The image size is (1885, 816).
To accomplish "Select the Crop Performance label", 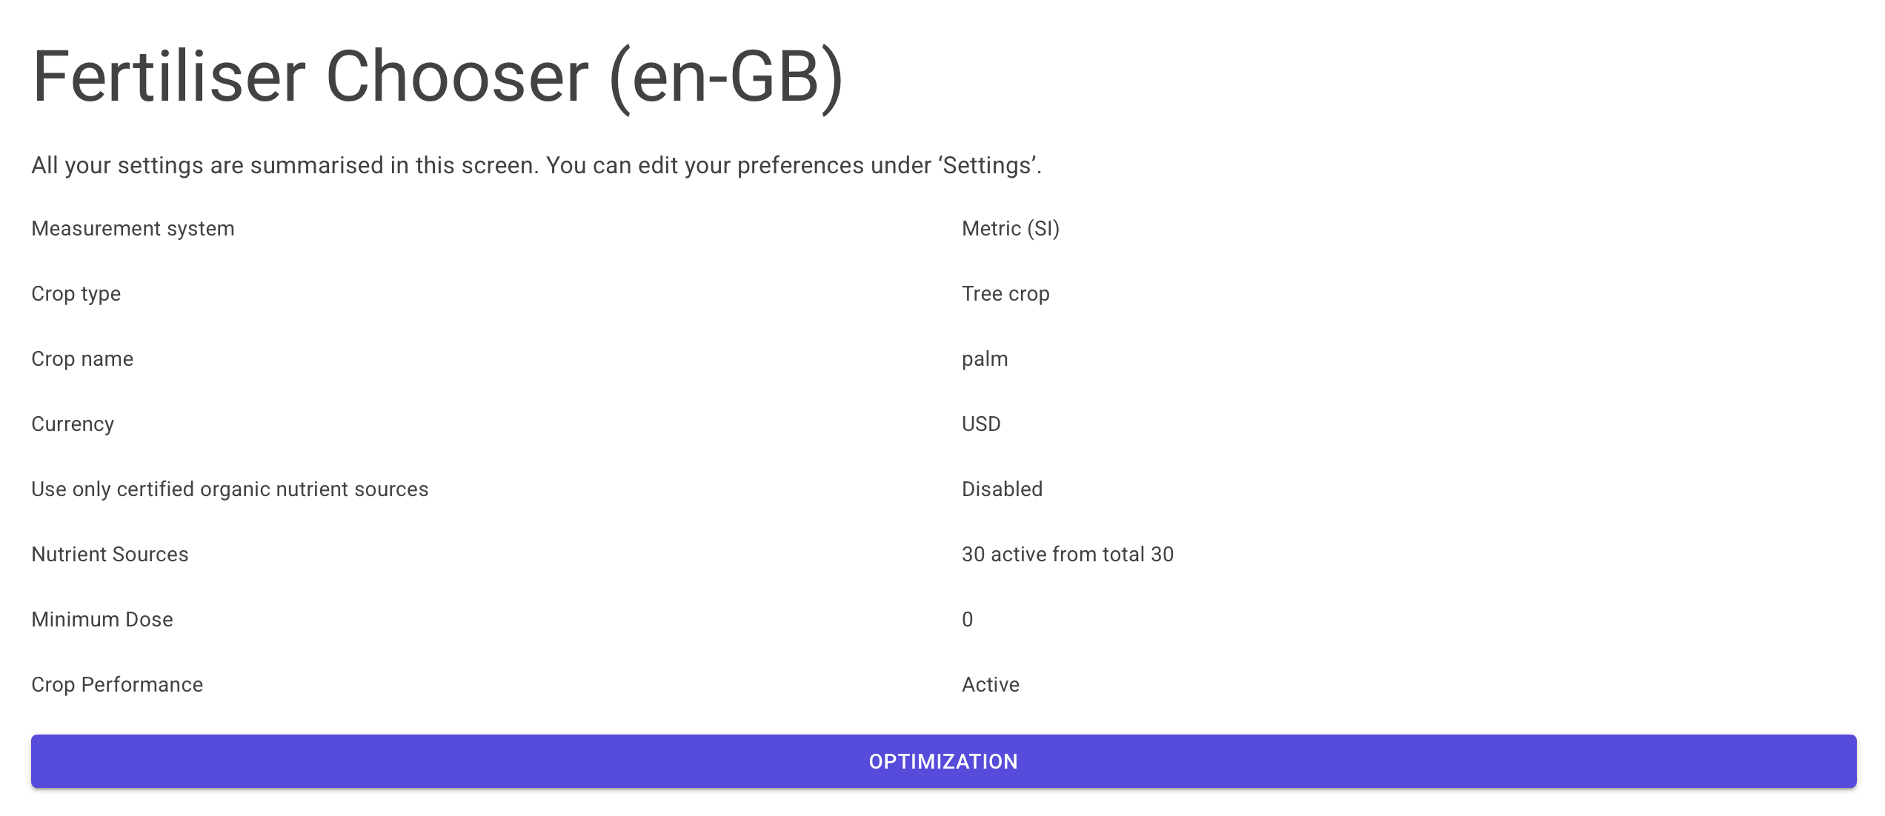I will (117, 685).
